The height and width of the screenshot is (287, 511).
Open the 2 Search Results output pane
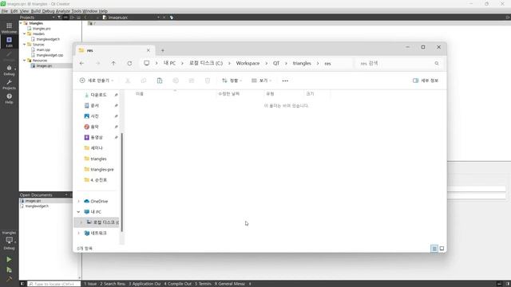113,284
